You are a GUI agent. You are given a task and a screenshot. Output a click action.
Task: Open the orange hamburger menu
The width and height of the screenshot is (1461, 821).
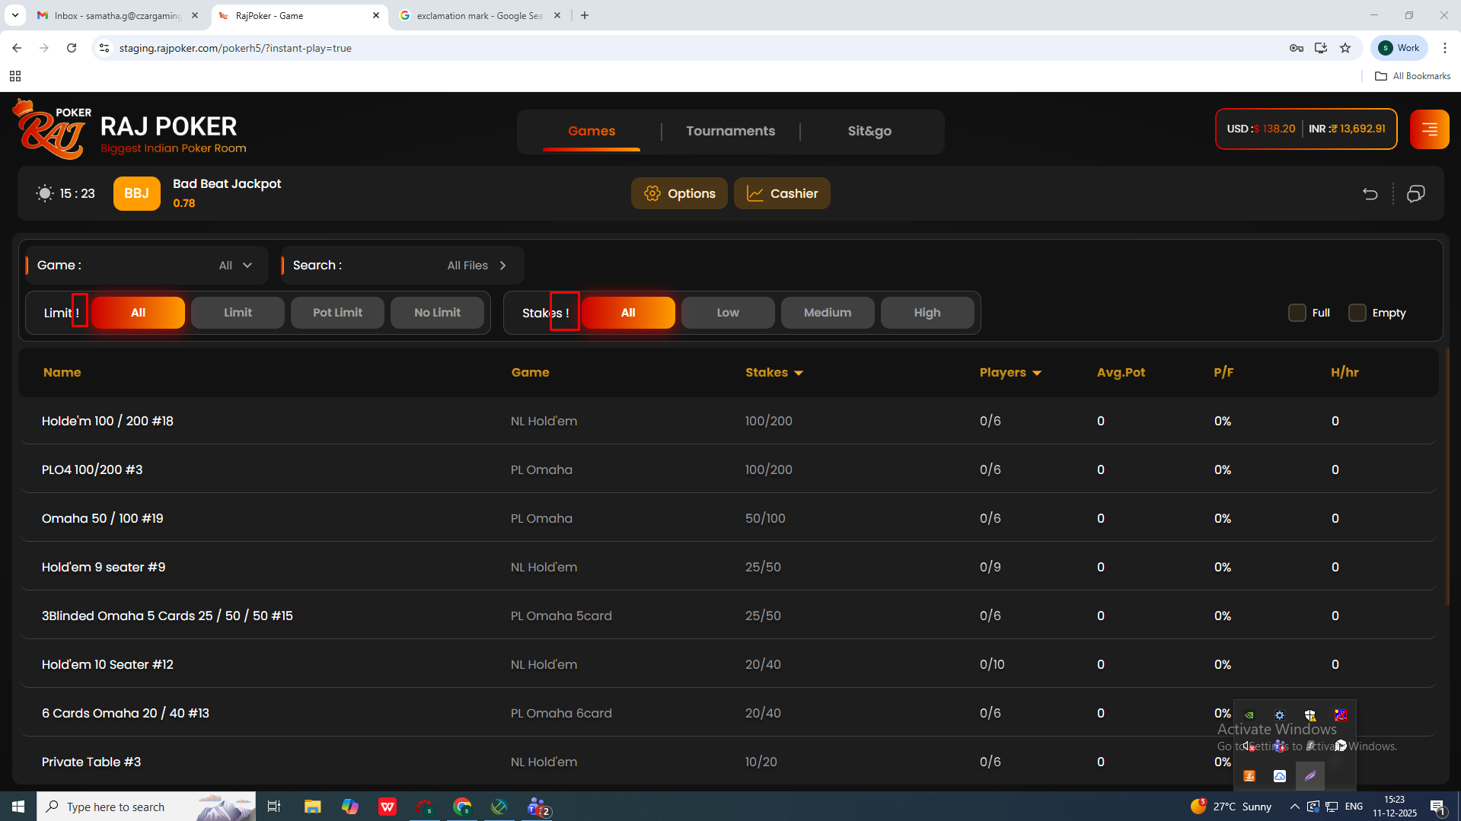click(x=1428, y=129)
